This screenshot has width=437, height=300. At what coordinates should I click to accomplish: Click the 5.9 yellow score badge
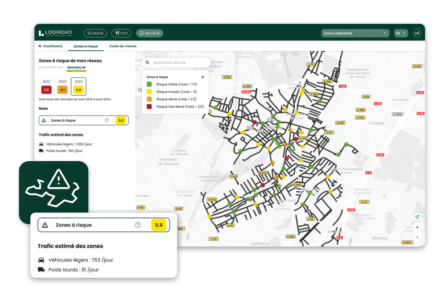point(159,225)
